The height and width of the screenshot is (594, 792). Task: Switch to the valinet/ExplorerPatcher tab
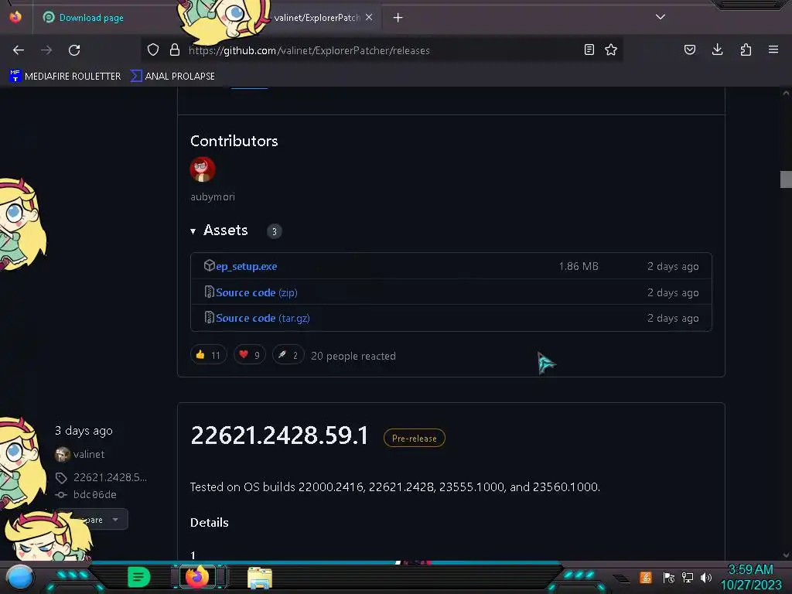(x=316, y=18)
